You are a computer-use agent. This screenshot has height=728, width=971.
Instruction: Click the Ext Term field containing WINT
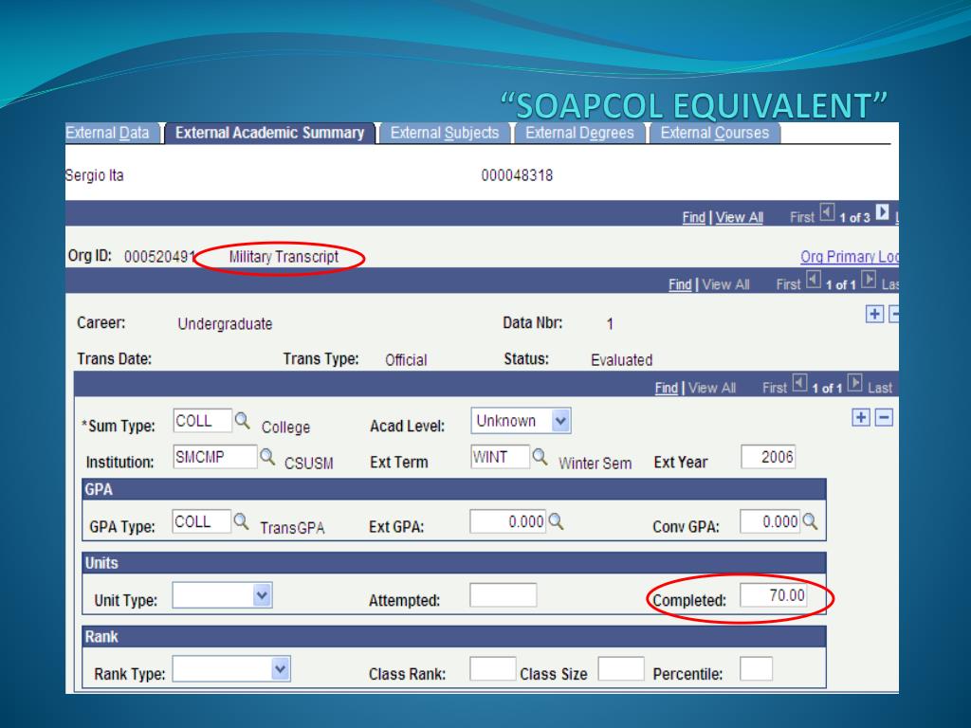[x=501, y=457]
